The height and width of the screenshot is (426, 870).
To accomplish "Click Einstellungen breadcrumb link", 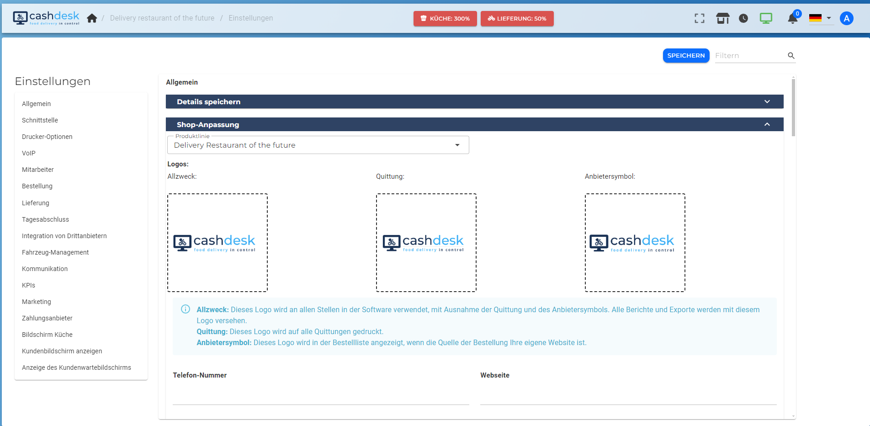I will (x=251, y=18).
